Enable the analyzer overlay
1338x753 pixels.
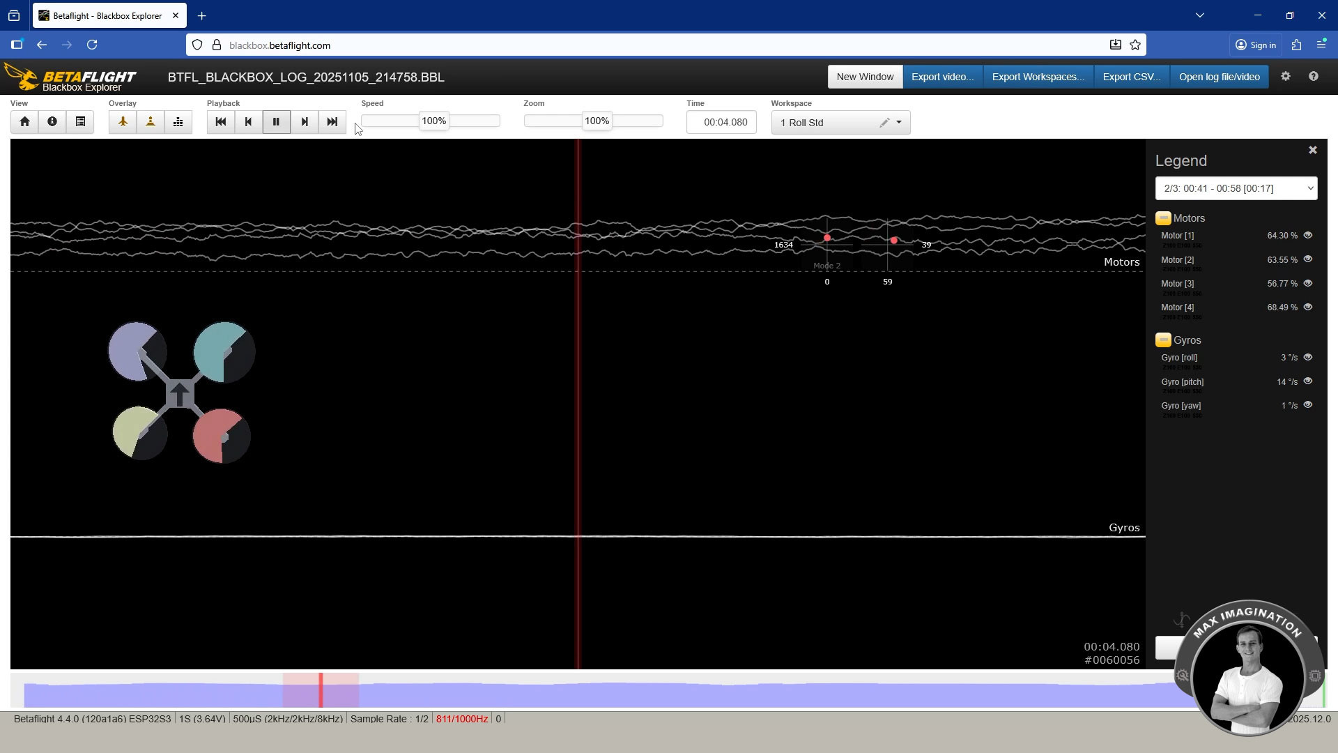pyautogui.click(x=178, y=121)
